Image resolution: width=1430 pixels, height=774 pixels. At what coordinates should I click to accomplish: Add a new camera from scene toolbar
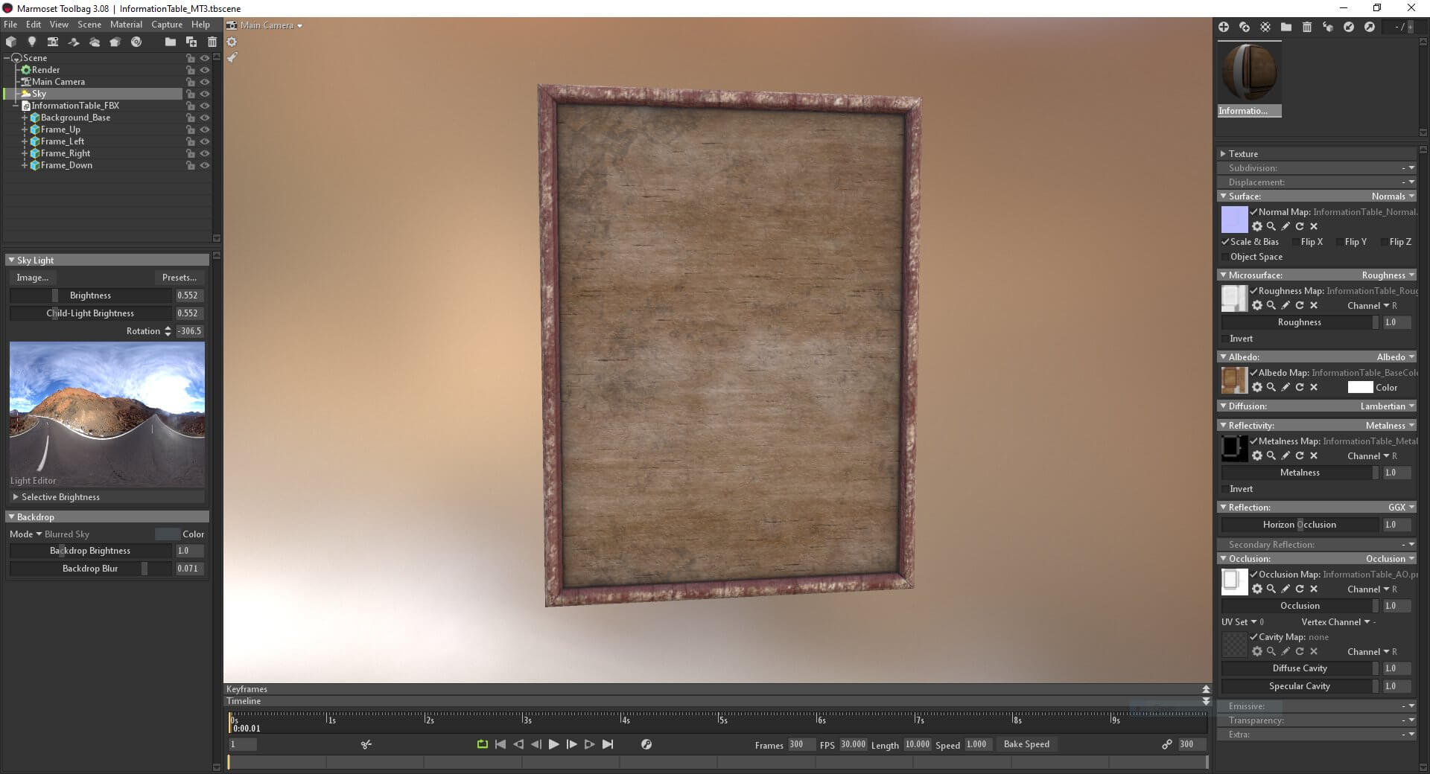[x=52, y=42]
